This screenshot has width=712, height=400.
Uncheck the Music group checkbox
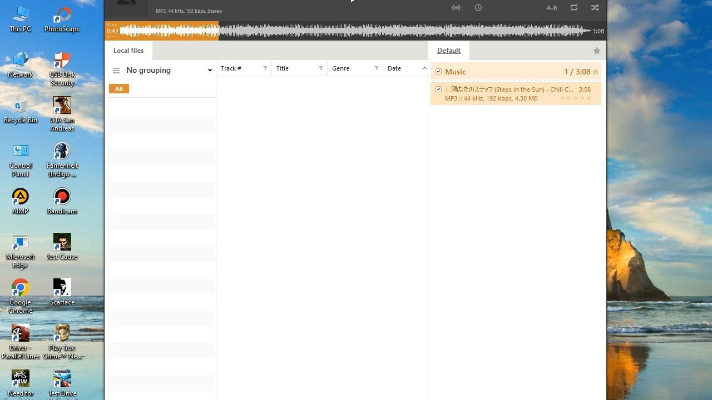[439, 72]
